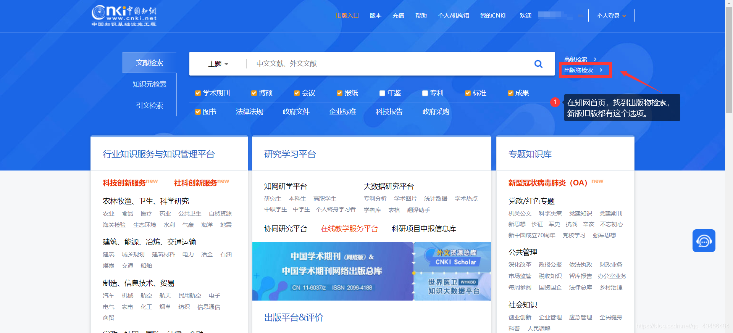Toggle the 学术期刊 checkbox

198,93
